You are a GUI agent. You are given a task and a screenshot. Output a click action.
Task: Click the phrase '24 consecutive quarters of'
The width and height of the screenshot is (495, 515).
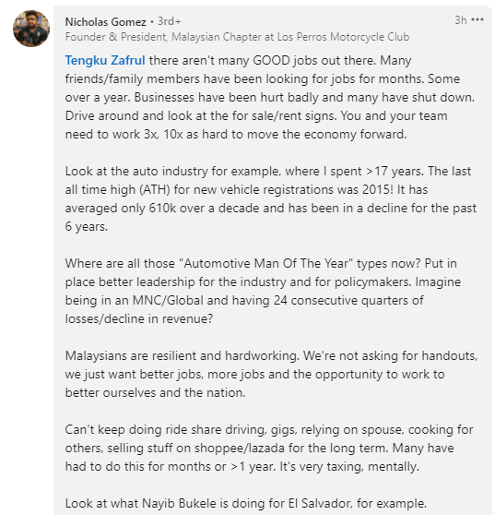348,301
